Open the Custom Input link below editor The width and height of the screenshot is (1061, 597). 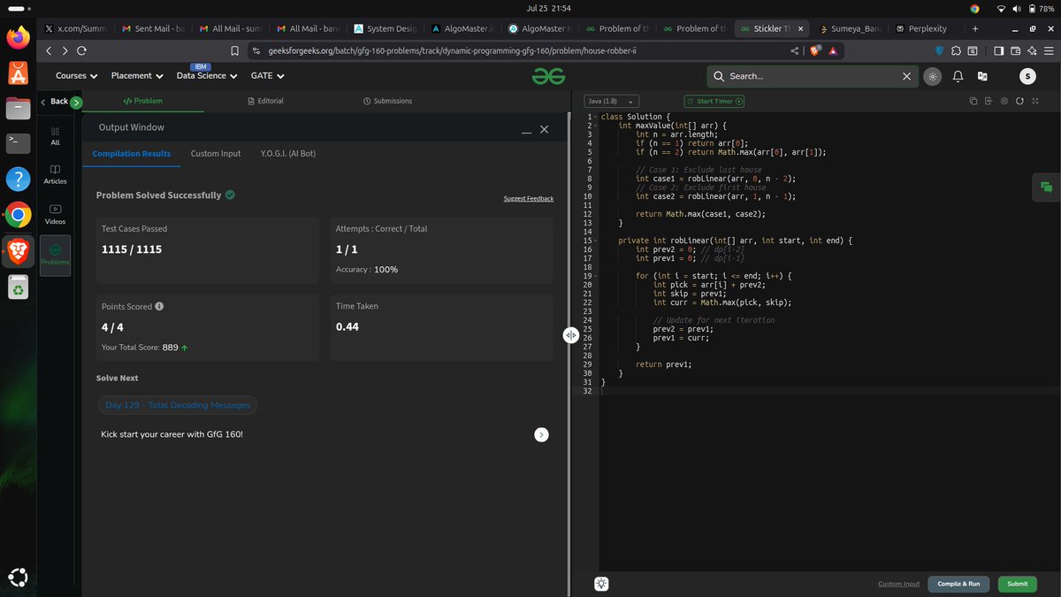(898, 584)
